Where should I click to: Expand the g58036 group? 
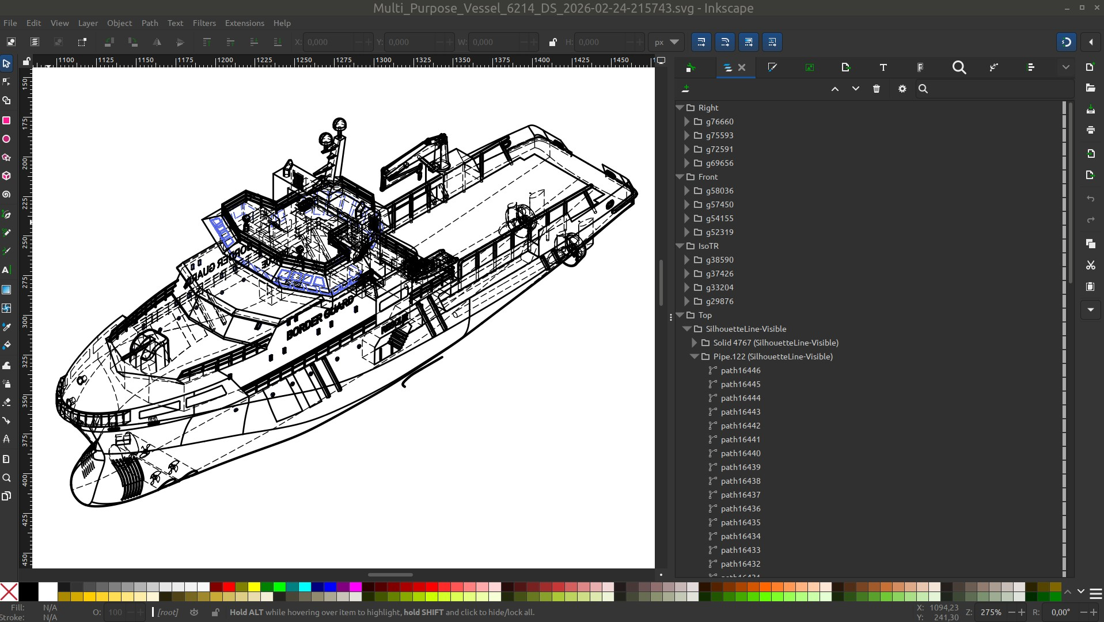pyautogui.click(x=686, y=191)
